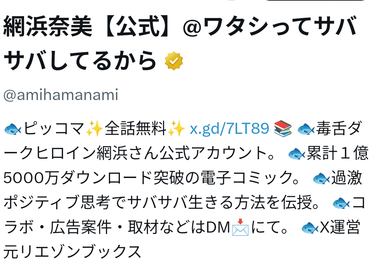Click the envelope emoji after DM
Viewport: 372px width, 267px height.
tap(240, 227)
